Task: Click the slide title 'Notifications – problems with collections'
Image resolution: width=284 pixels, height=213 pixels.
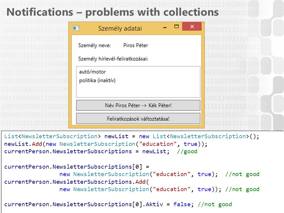Action: (112, 12)
